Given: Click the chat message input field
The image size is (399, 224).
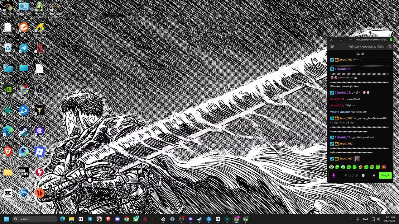Looking at the screenshot, I should [x=349, y=175].
